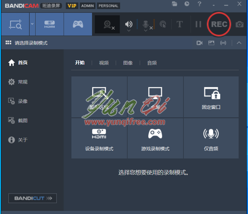Click the 班迪录屏 label in title bar

pyautogui.click(x=51, y=6)
